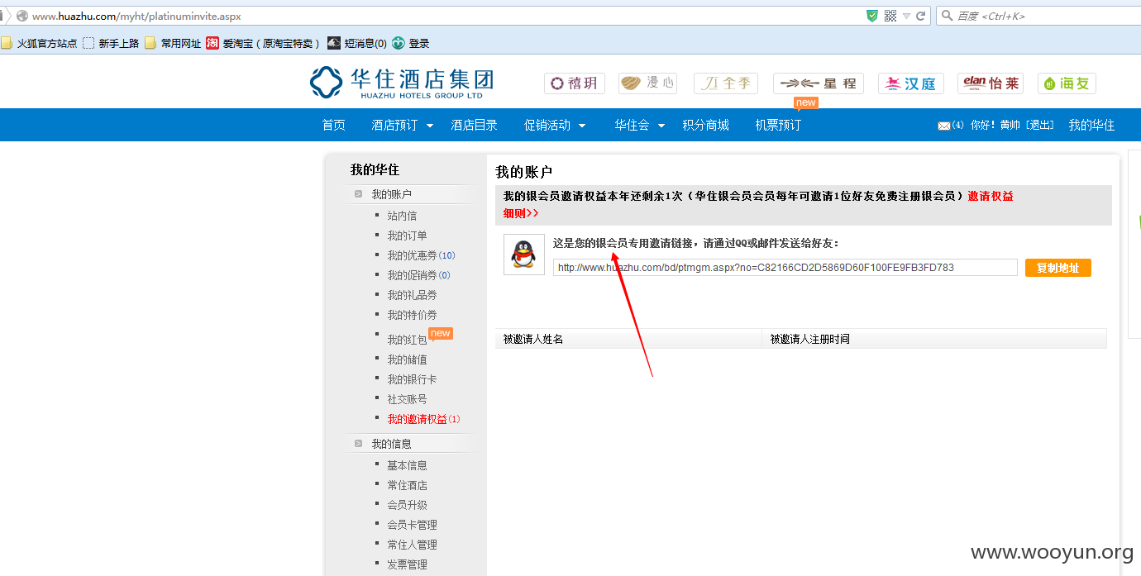Viewport: 1141px width, 576px height.
Task: Open the 登录 bookmark
Action: [411, 43]
